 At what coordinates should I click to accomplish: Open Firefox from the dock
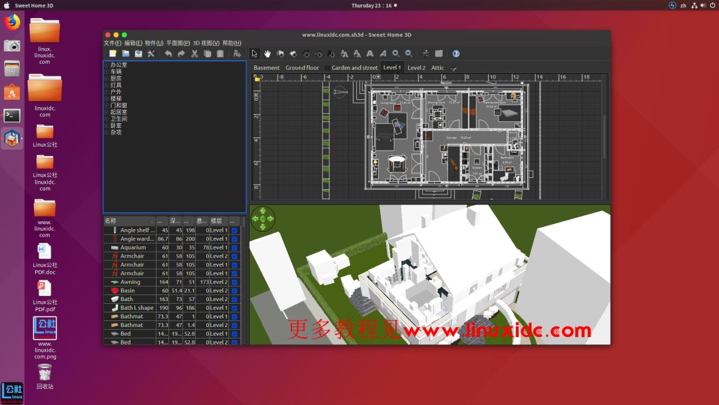[x=12, y=21]
